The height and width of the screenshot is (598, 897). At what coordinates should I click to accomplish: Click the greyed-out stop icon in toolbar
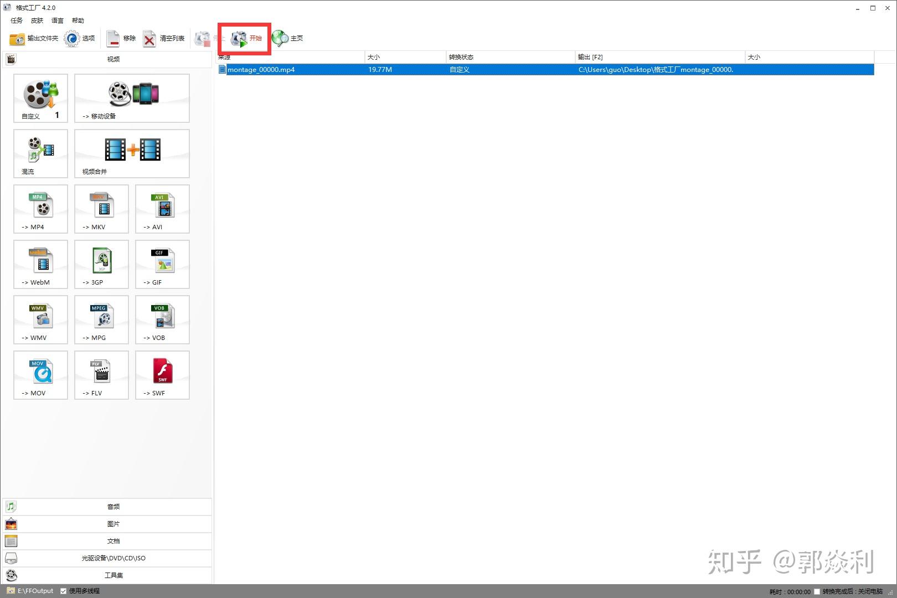point(203,38)
